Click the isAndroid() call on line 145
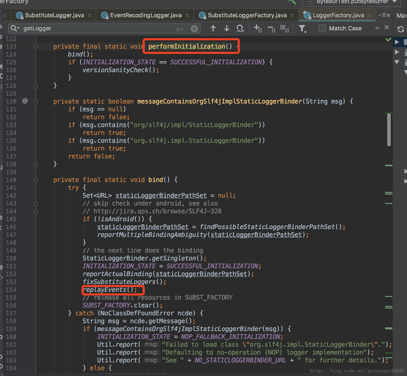Image resolution: width=407 pixels, height=376 pixels. click(x=121, y=219)
